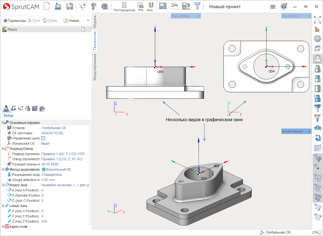This screenshot has height=236, width=323.
Task: Click the magnifier inspection icon in top toolbar
Action: point(105,7)
